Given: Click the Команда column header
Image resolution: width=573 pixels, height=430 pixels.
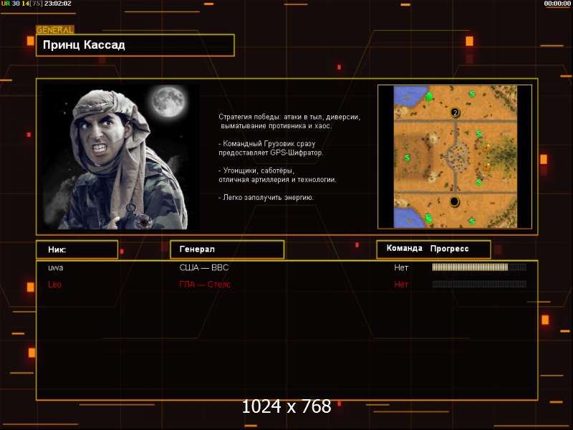Looking at the screenshot, I should (x=404, y=248).
